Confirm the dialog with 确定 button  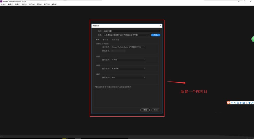tap(145, 110)
